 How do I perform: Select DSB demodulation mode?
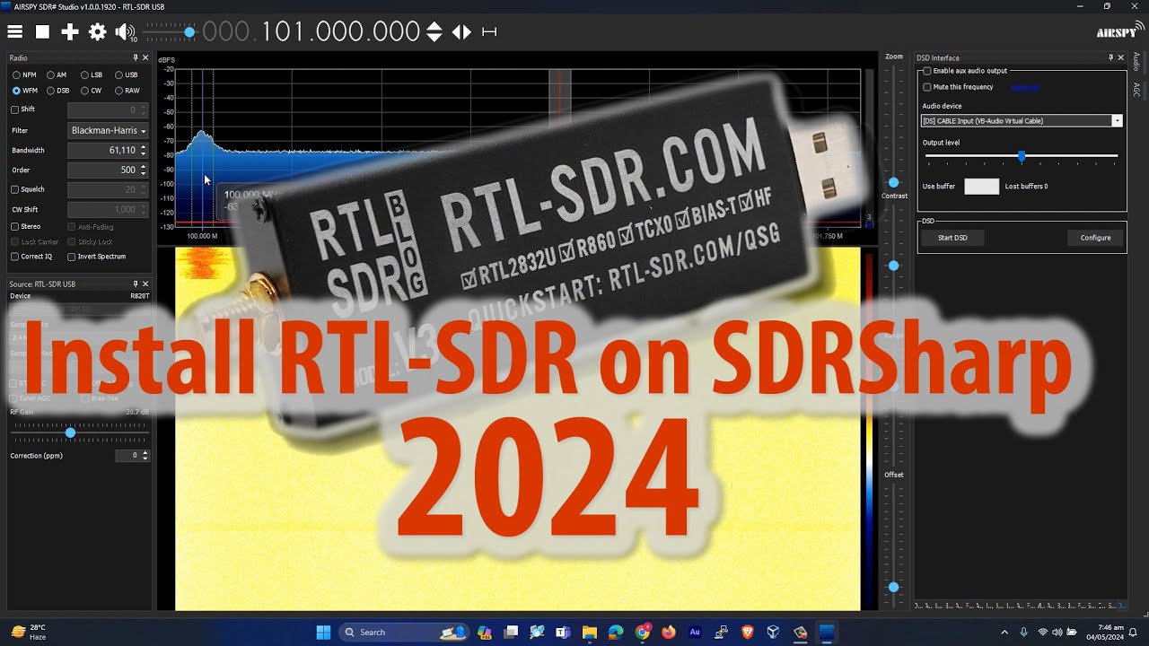click(58, 91)
